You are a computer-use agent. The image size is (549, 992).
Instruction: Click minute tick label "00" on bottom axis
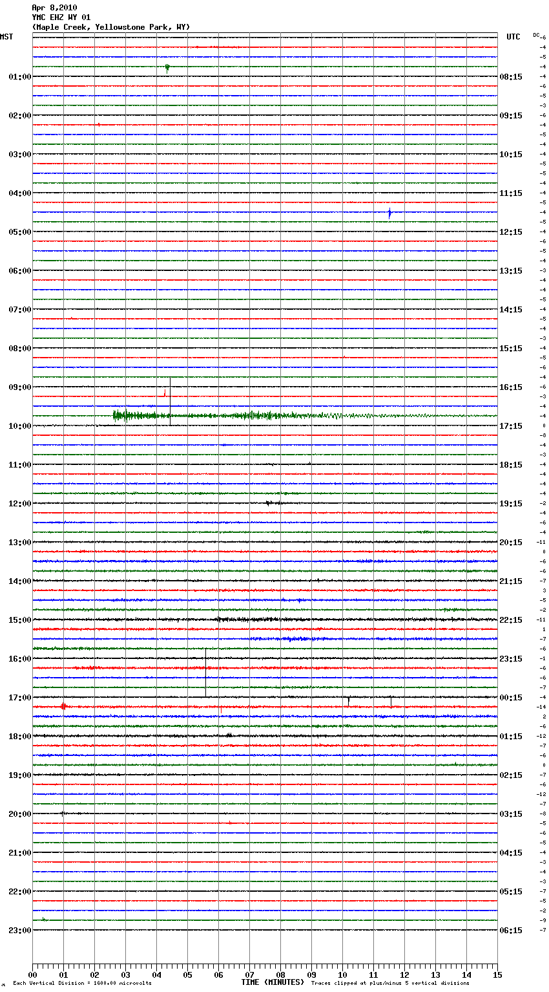32,975
